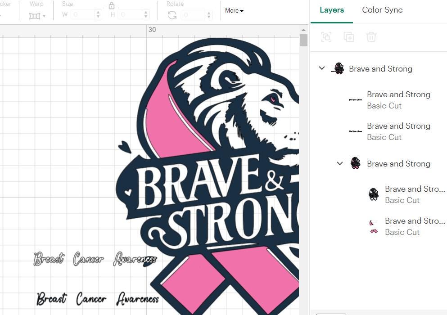Click the Duplicate layer icon

[349, 37]
